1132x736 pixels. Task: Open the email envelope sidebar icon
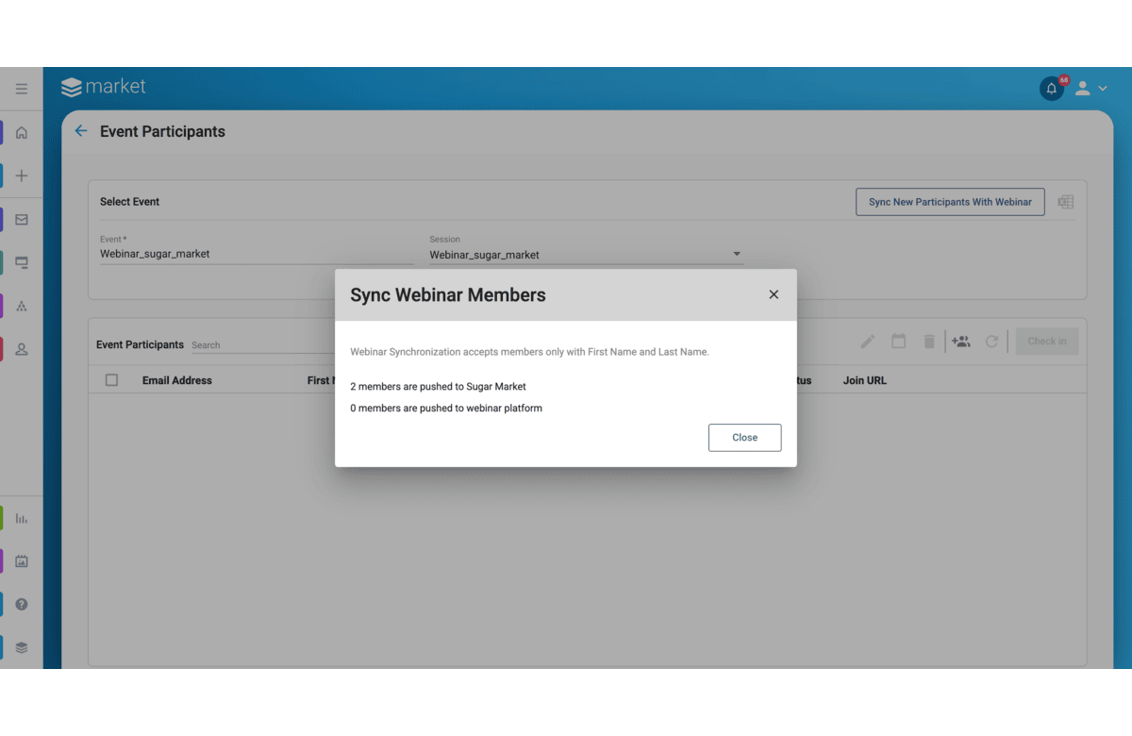(22, 220)
